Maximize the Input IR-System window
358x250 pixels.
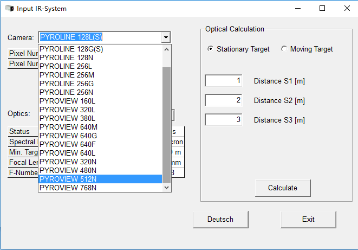click(x=322, y=9)
